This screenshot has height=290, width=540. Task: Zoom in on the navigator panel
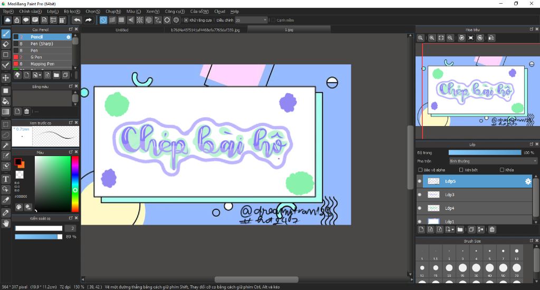click(x=432, y=38)
